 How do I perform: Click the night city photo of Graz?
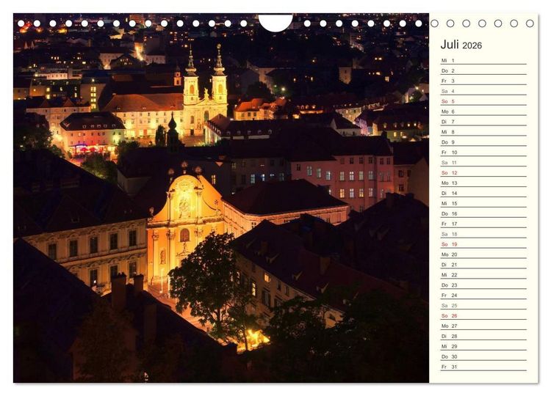[221, 198]
